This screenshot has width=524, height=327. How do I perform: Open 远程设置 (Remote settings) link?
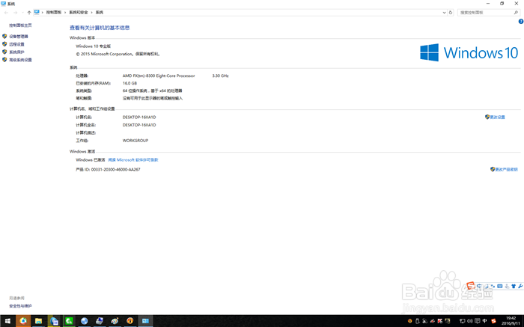(x=16, y=44)
